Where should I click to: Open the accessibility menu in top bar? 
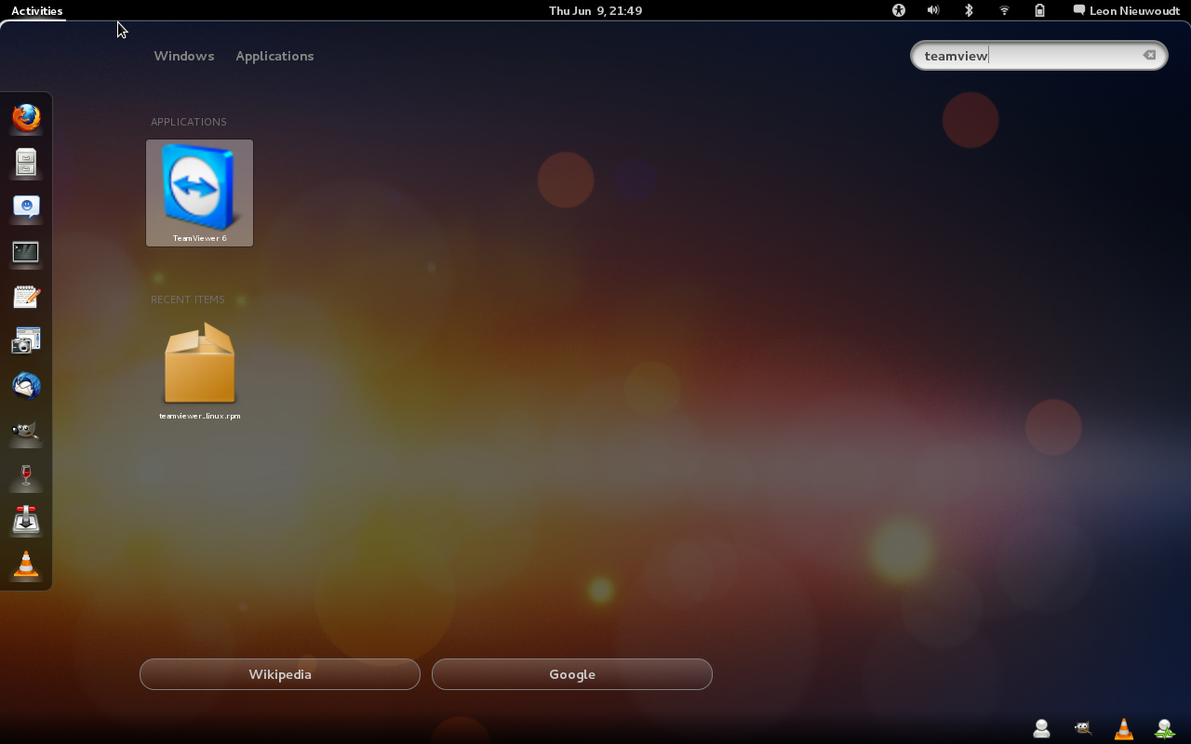[899, 10]
